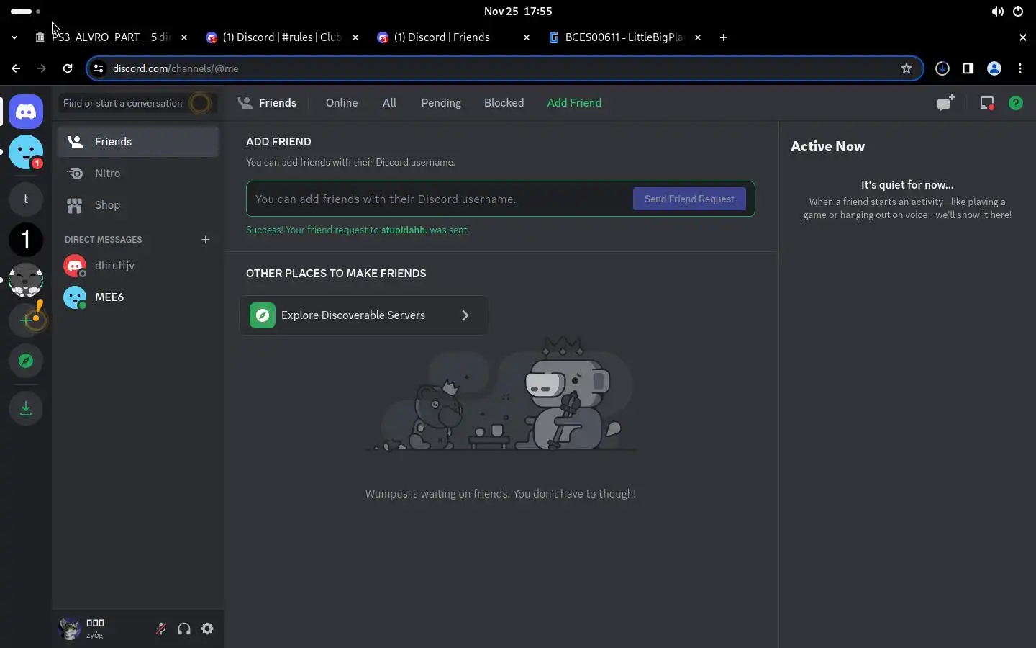The image size is (1036, 648).
Task: Close the BCES00611 browser tab
Action: [698, 37]
